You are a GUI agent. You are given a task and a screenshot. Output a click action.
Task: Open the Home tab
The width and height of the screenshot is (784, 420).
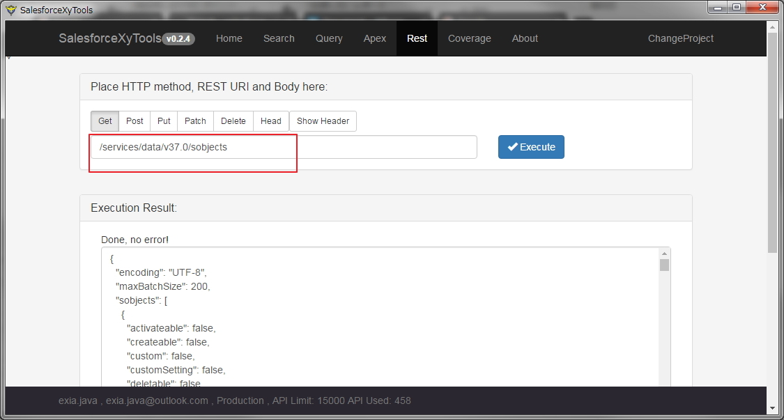(229, 38)
